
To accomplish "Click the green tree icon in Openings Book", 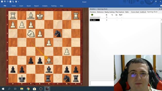I will click(92, 15).
